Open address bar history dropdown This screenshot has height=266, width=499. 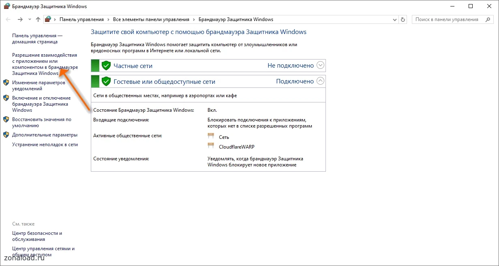(x=395, y=19)
